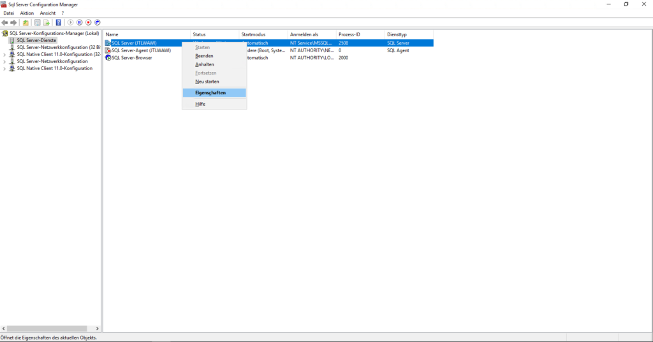Open Help via blue question mark icon

[59, 22]
